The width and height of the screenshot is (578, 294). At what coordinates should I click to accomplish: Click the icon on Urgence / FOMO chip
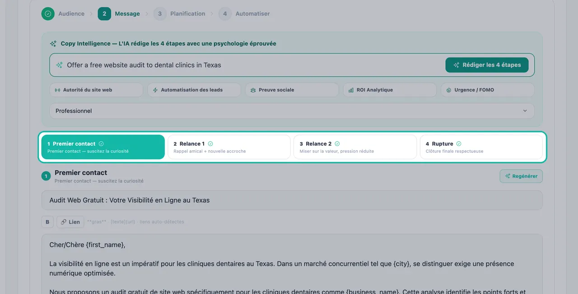click(449, 90)
